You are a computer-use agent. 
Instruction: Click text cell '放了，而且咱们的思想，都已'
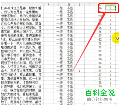[21, 102]
